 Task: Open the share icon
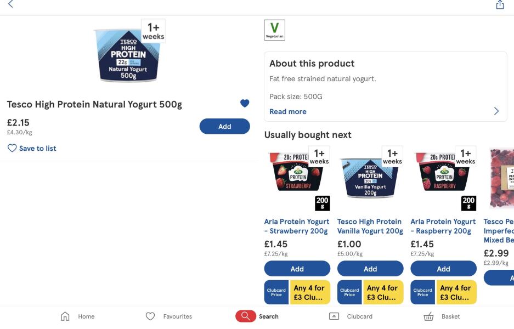(x=500, y=5)
